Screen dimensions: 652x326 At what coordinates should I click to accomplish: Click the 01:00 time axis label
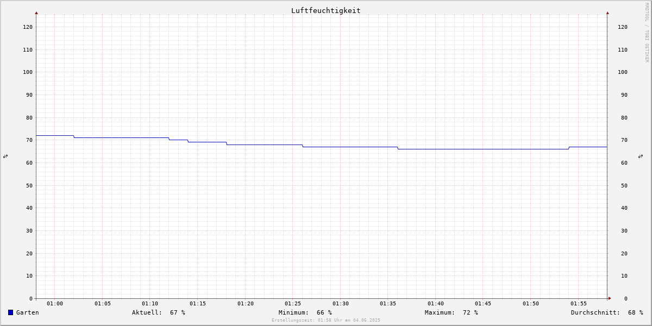point(55,304)
